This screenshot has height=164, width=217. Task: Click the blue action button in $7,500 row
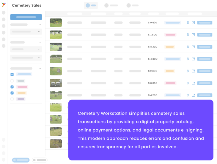pos(205,35)
